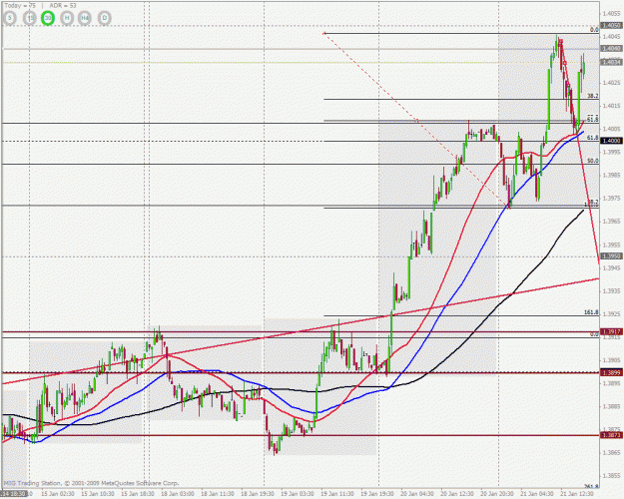This screenshot has height=499, width=624.
Task: Click the 1.3865 price scale value
Action: coord(611,453)
